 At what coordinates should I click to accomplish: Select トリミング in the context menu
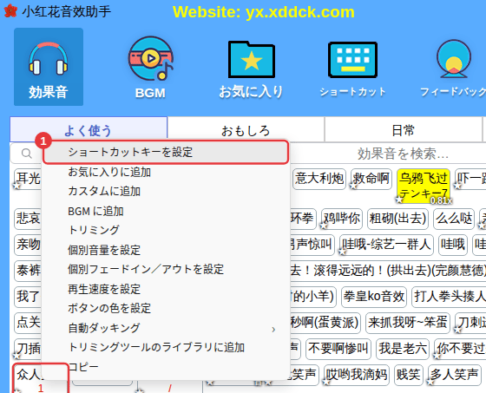click(166, 230)
